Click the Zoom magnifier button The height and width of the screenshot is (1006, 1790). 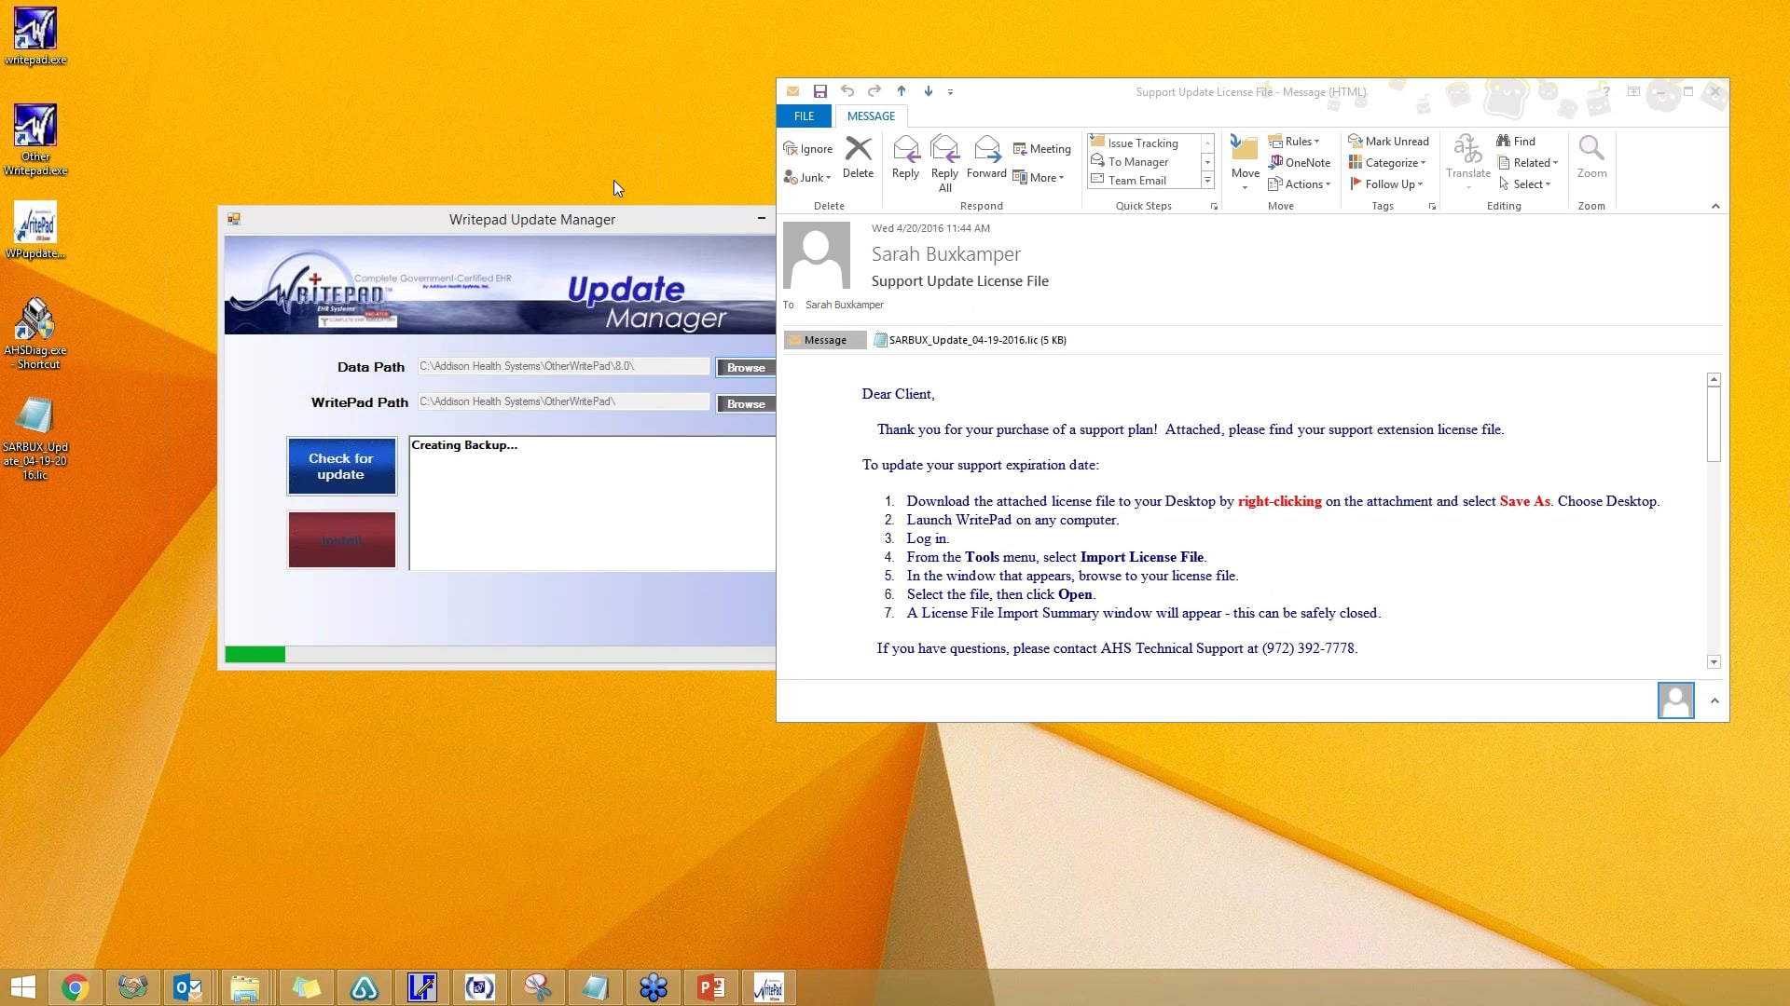point(1591,157)
